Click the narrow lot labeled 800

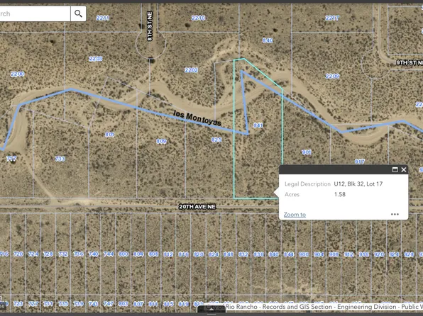[123, 254]
